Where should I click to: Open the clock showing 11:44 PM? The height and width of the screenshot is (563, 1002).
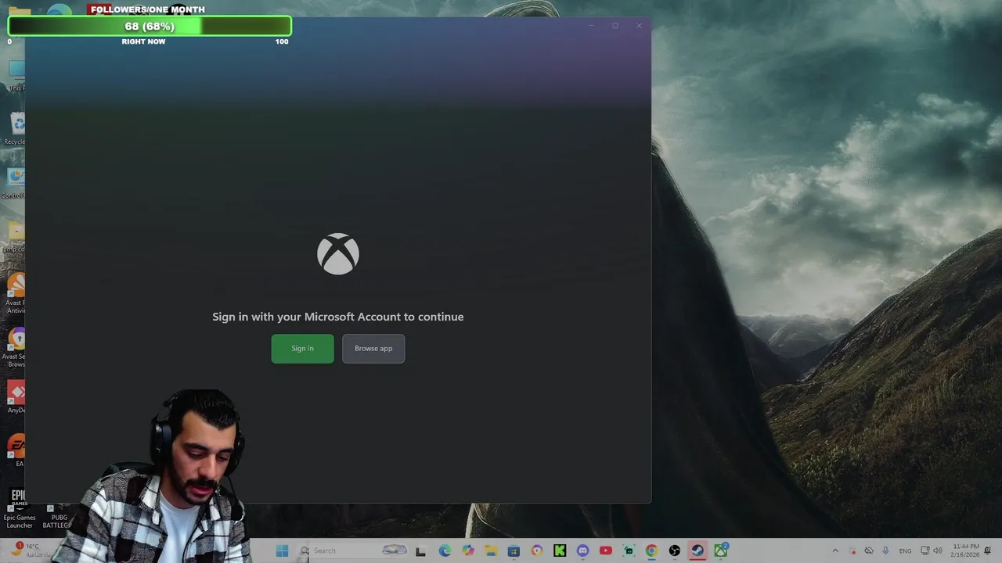pyautogui.click(x=966, y=550)
